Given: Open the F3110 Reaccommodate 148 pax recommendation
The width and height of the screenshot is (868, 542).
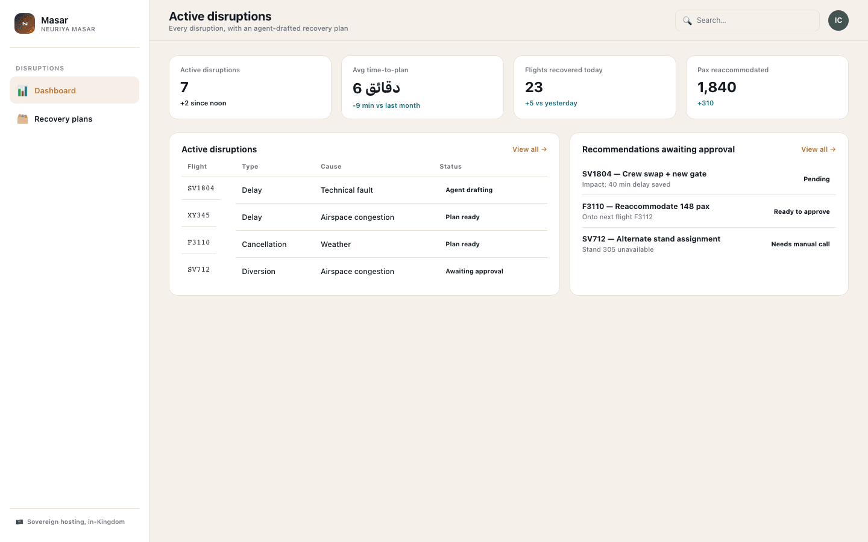Looking at the screenshot, I should (709, 211).
